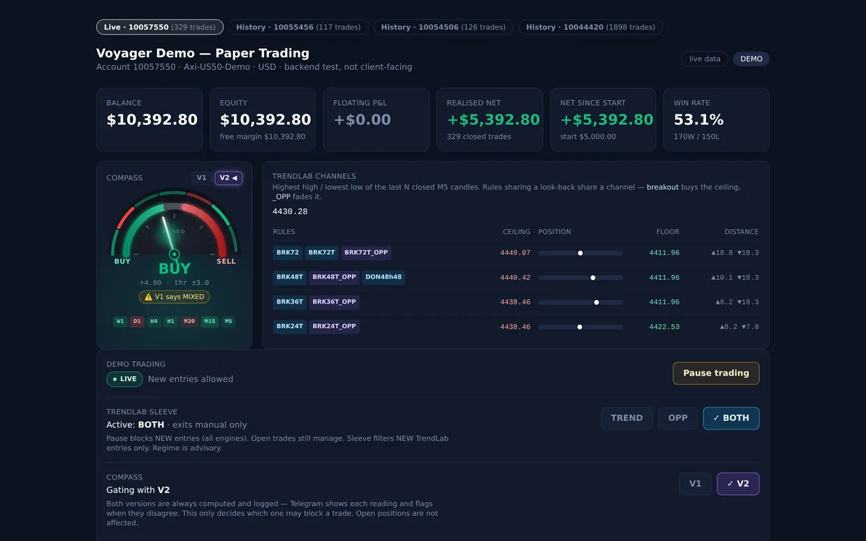
Task: Click the RULES column header
Action: coord(284,232)
